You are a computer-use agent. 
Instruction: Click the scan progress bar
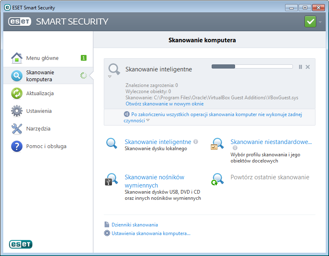252,66
